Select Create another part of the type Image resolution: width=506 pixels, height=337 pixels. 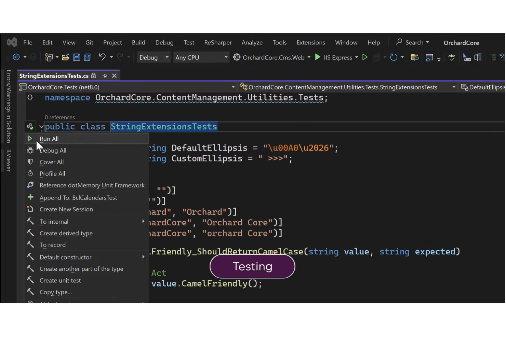86,269
